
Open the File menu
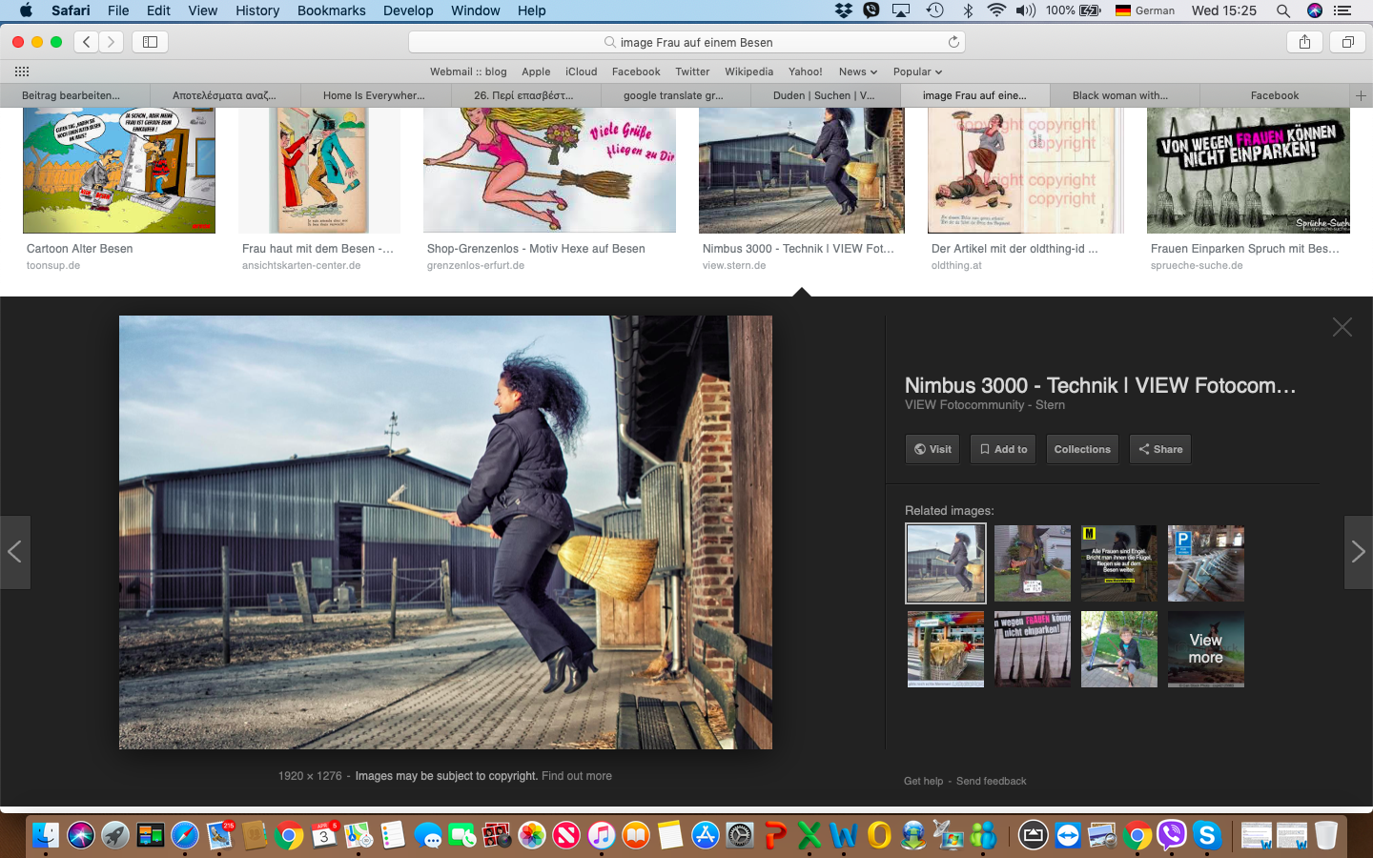tap(118, 10)
